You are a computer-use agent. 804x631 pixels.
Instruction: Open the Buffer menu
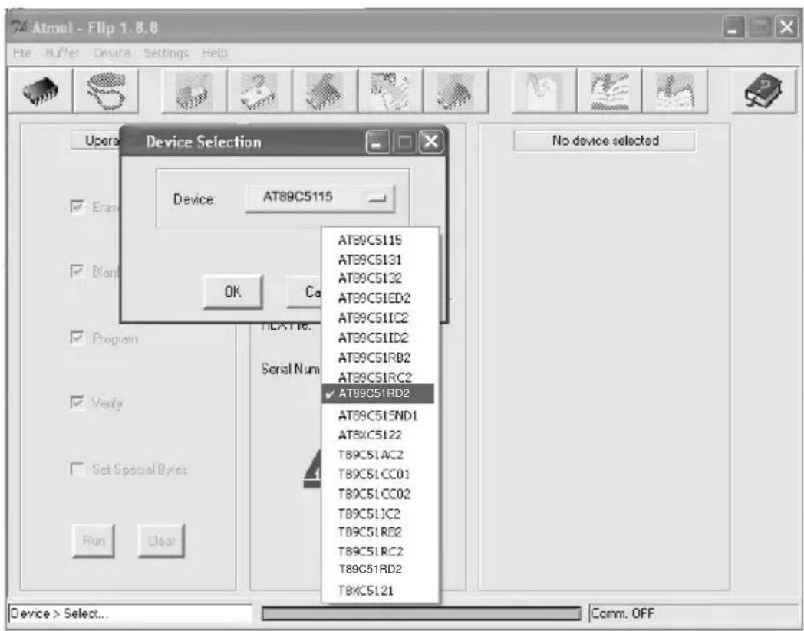click(63, 53)
